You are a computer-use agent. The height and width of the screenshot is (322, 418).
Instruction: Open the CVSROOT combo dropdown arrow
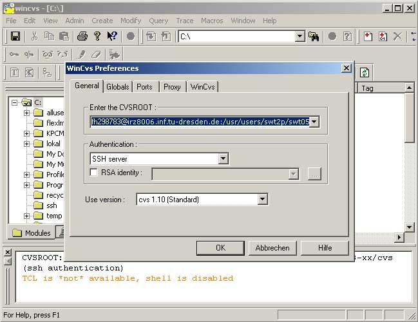coord(314,122)
